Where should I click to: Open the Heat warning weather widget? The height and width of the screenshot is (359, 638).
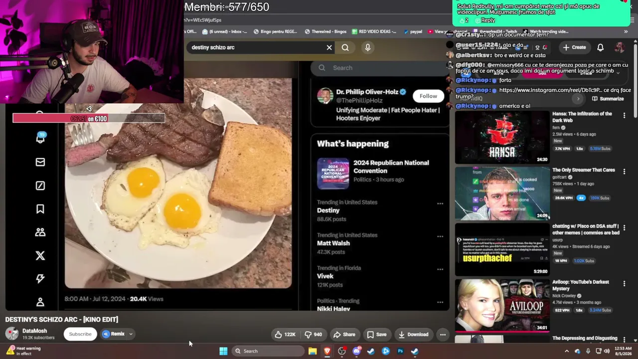point(23,351)
